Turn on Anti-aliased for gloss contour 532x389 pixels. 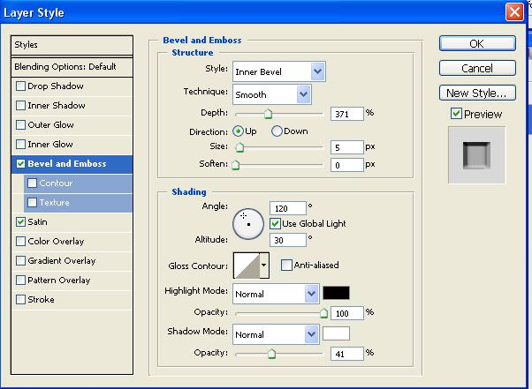click(286, 266)
